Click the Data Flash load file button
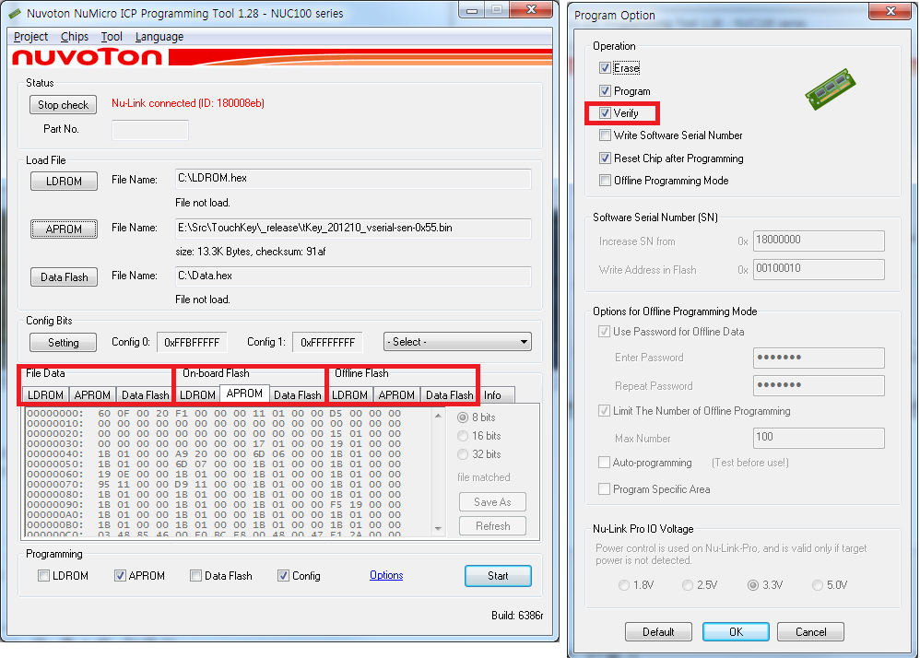The height and width of the screenshot is (658, 920). (64, 277)
